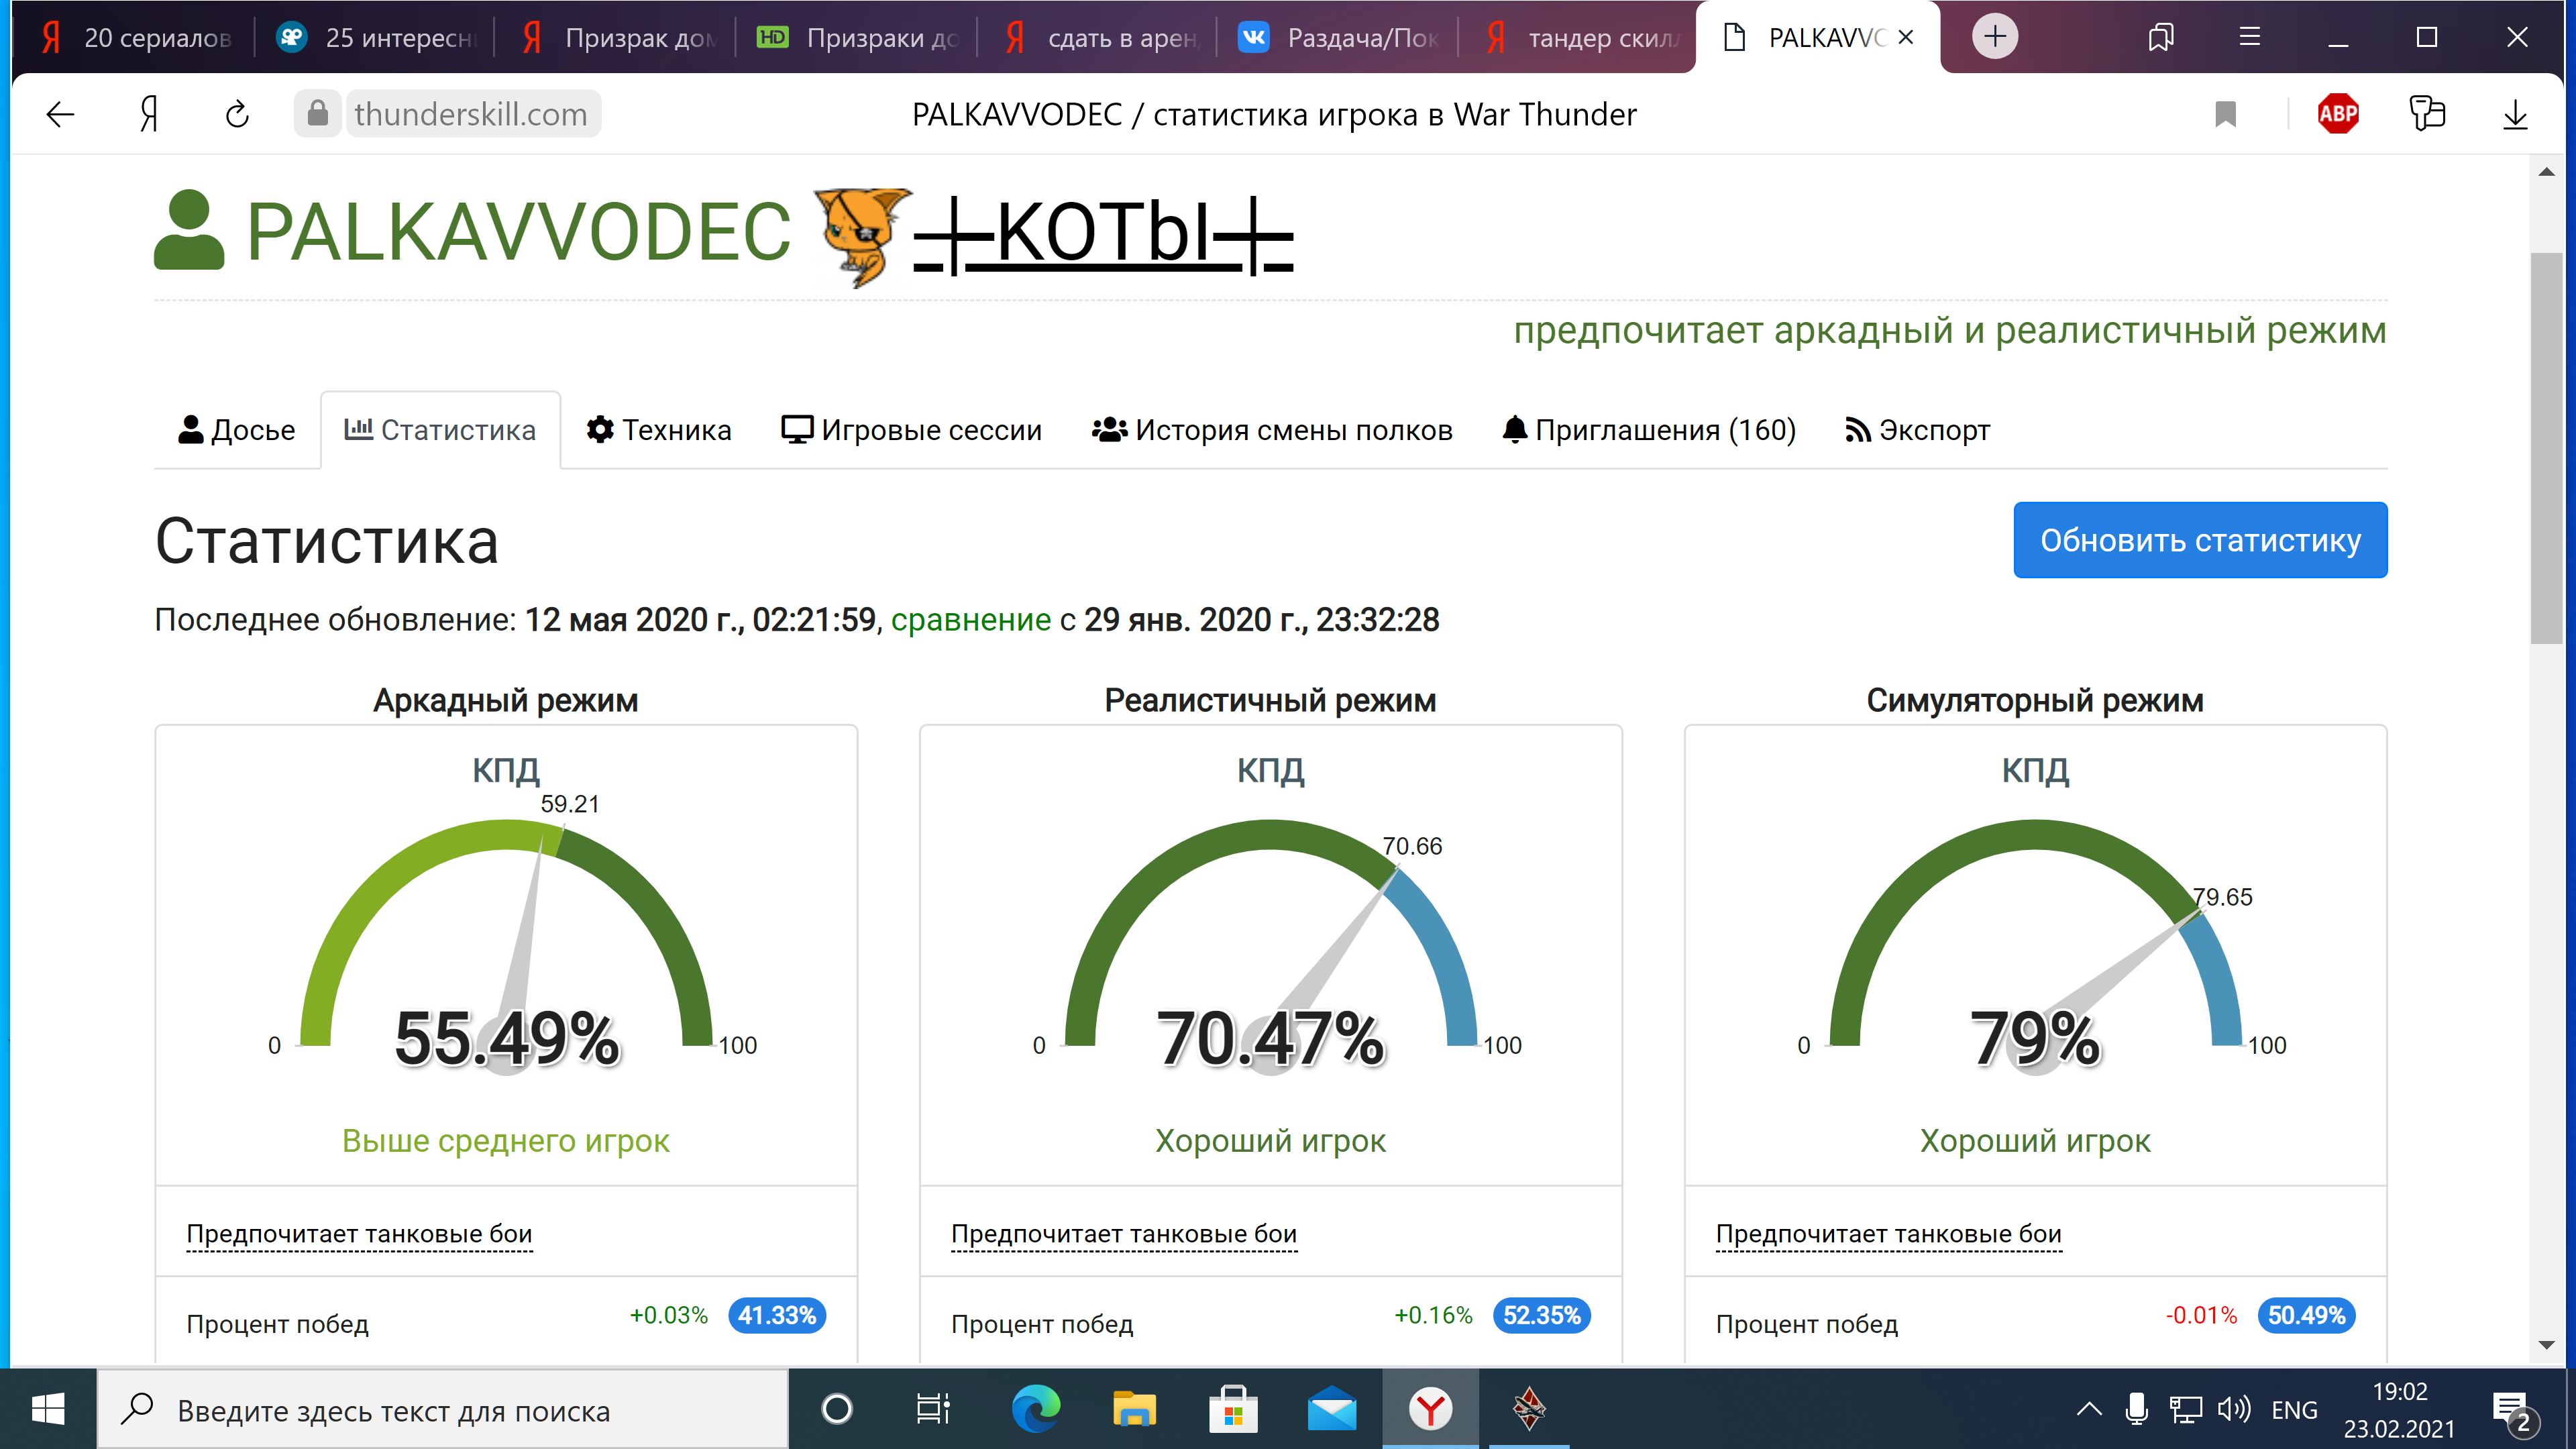Launch Microsoft Edge from the taskbar

pyautogui.click(x=1035, y=1410)
